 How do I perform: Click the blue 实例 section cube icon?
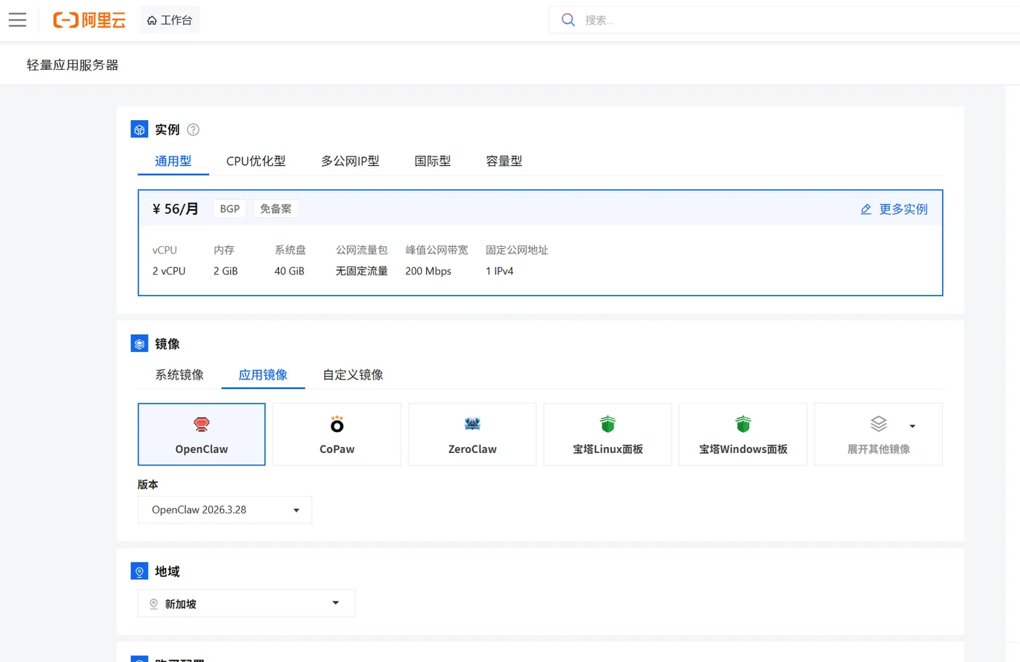139,129
